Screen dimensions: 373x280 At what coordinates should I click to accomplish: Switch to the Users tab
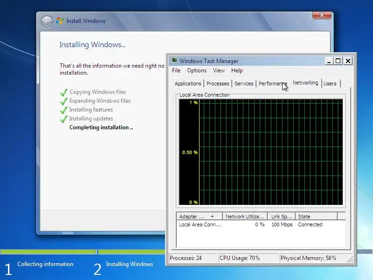pyautogui.click(x=330, y=84)
